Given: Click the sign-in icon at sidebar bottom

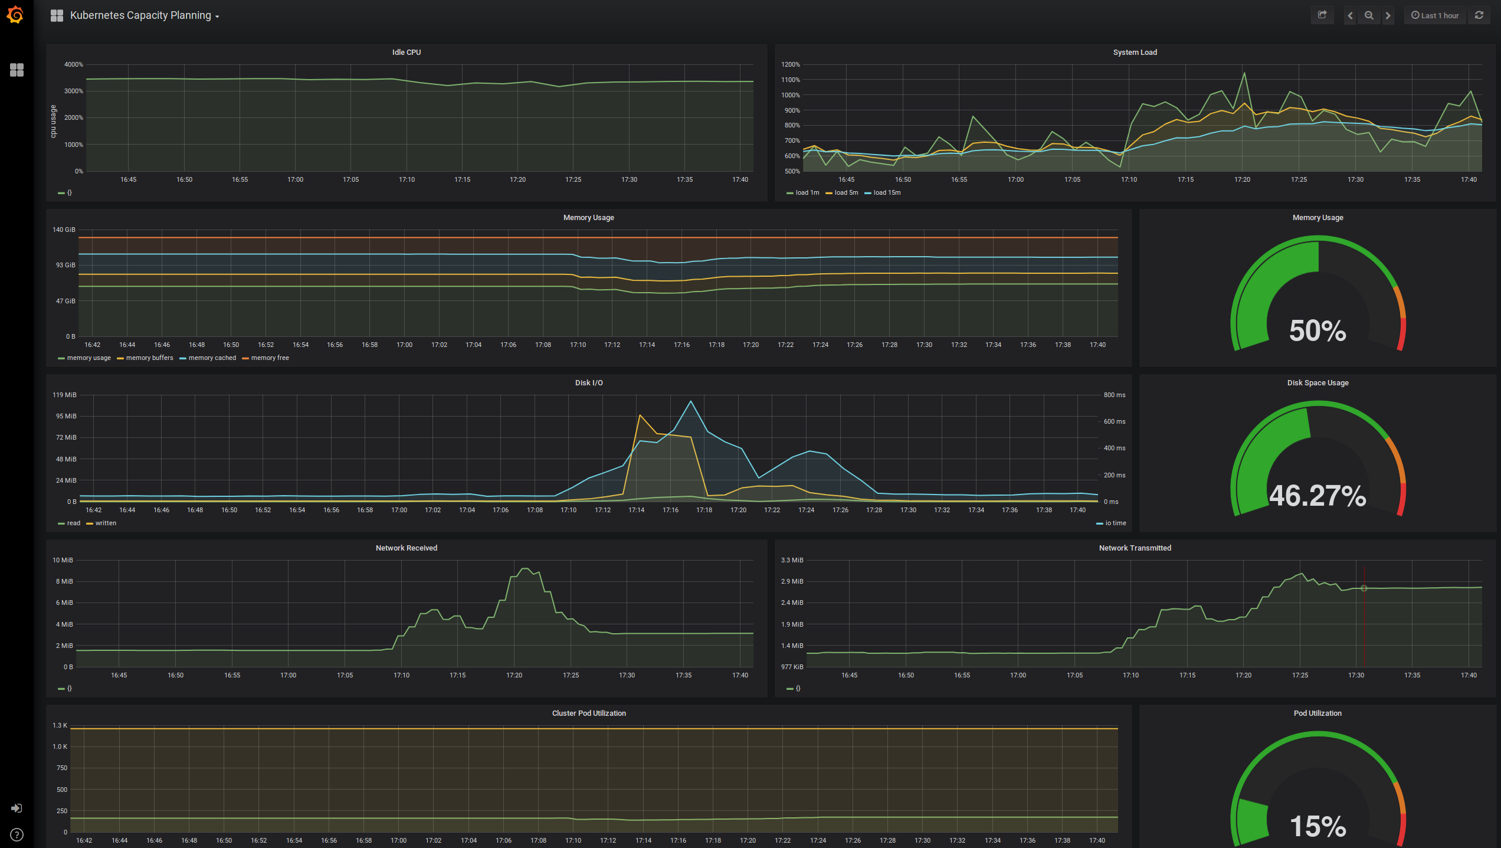Looking at the screenshot, I should (17, 808).
